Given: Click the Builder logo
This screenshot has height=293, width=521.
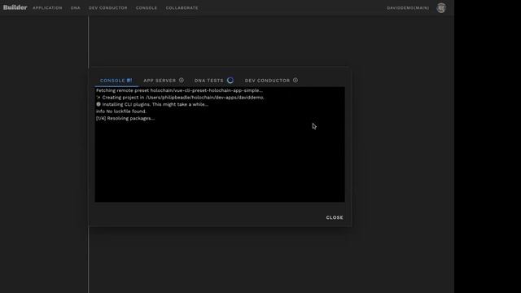Looking at the screenshot, I should [x=15, y=7].
